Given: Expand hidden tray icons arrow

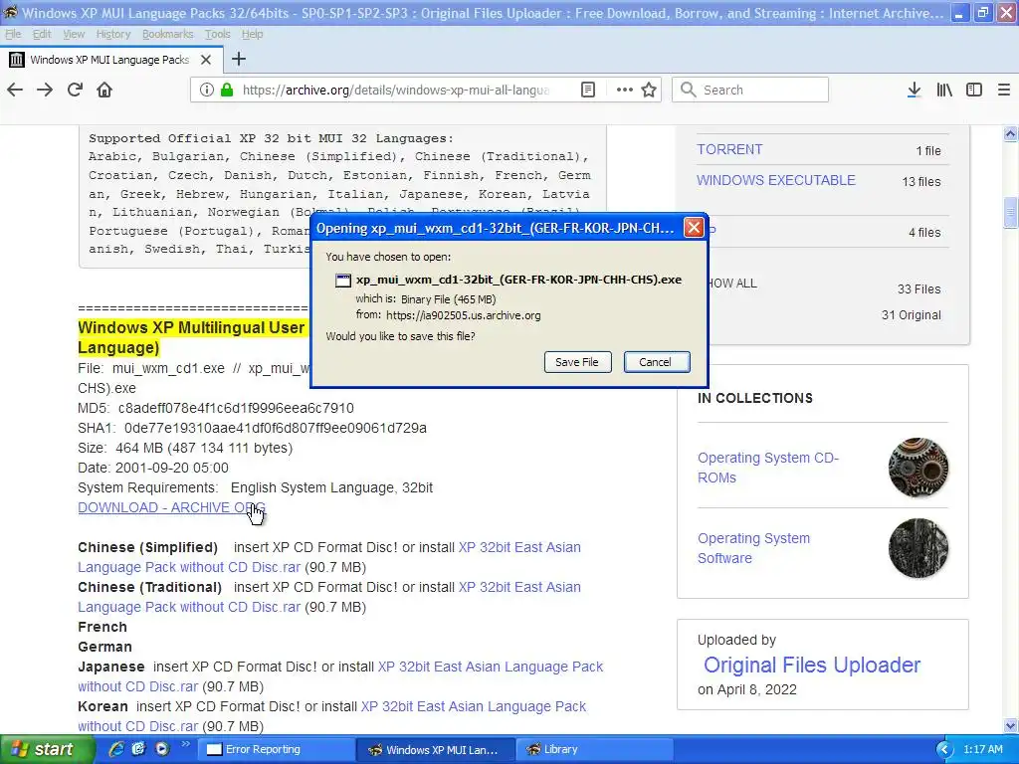Looking at the screenshot, I should tap(944, 749).
